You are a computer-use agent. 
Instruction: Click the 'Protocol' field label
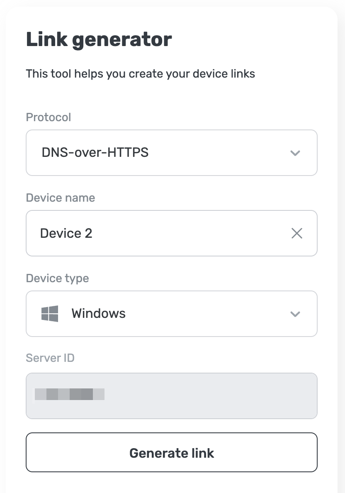(x=49, y=117)
